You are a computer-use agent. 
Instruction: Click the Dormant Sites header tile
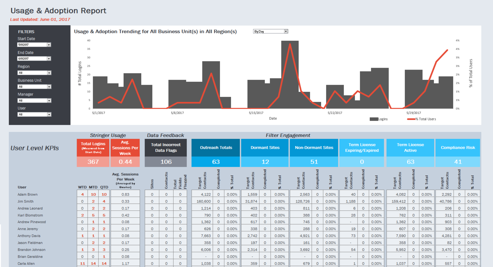265,148
